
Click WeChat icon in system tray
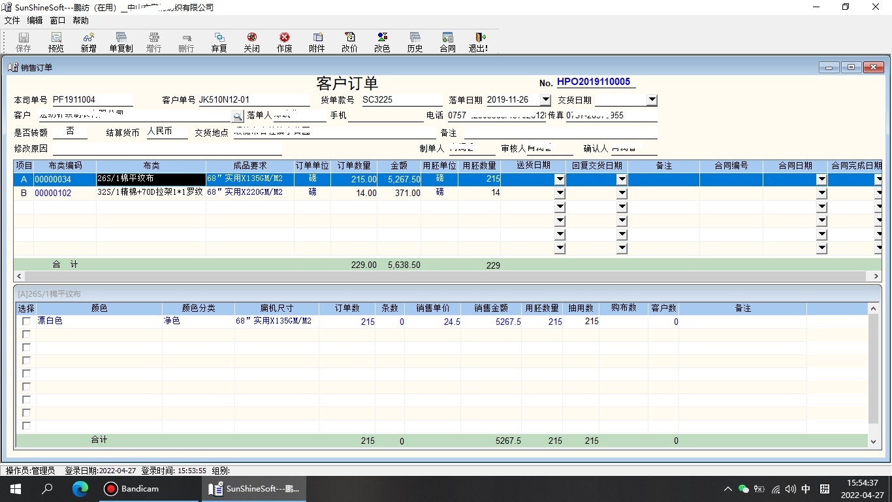pyautogui.click(x=743, y=489)
